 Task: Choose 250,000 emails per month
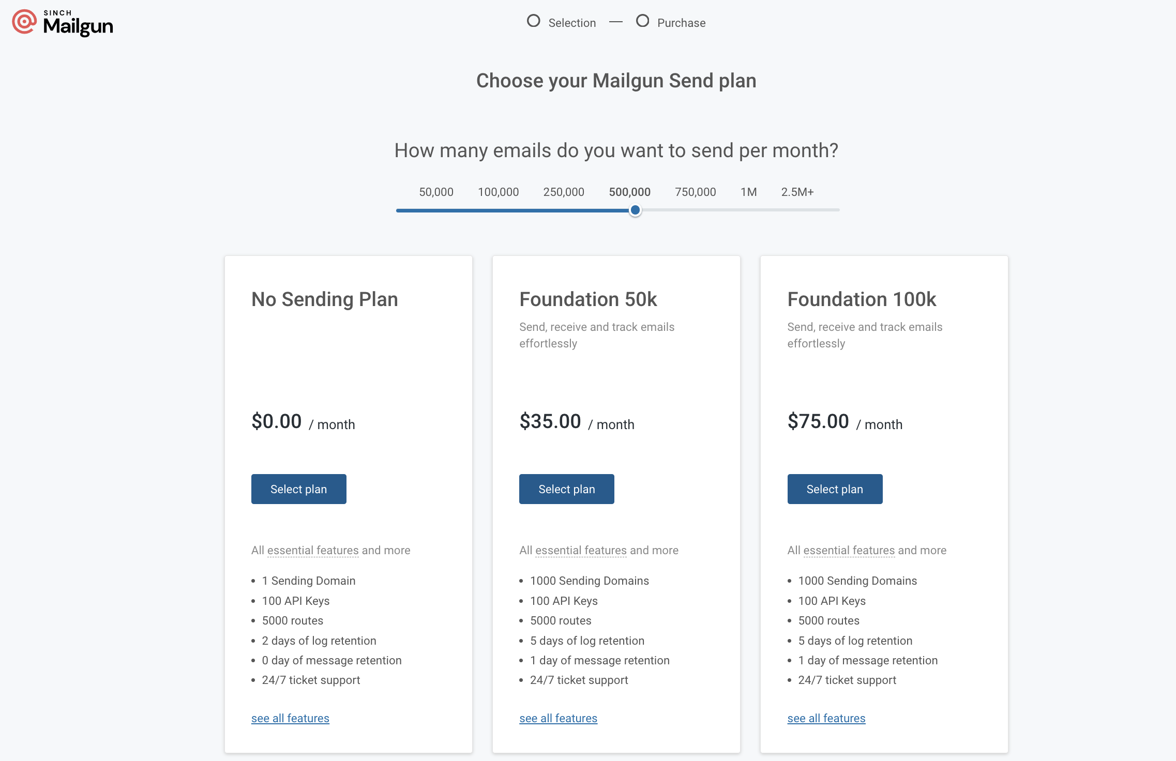click(564, 192)
